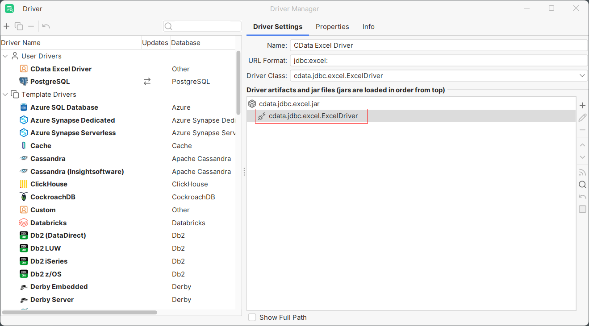
Task: Click the move-down chevron beside jar list
Action: [582, 157]
